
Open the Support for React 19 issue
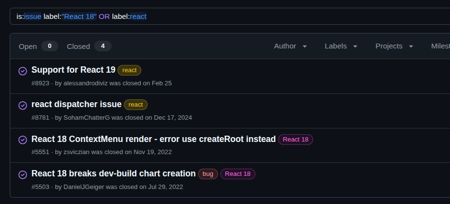[73, 70]
